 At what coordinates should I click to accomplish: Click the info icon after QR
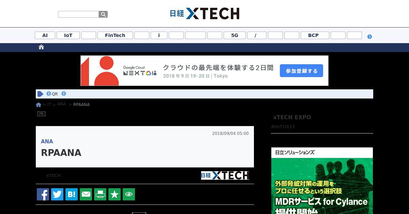tap(64, 94)
